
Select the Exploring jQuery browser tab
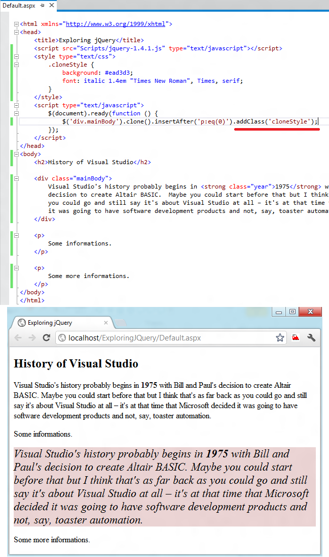50,323
